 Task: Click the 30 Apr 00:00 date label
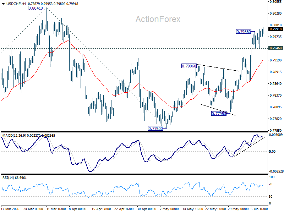(147, 209)
